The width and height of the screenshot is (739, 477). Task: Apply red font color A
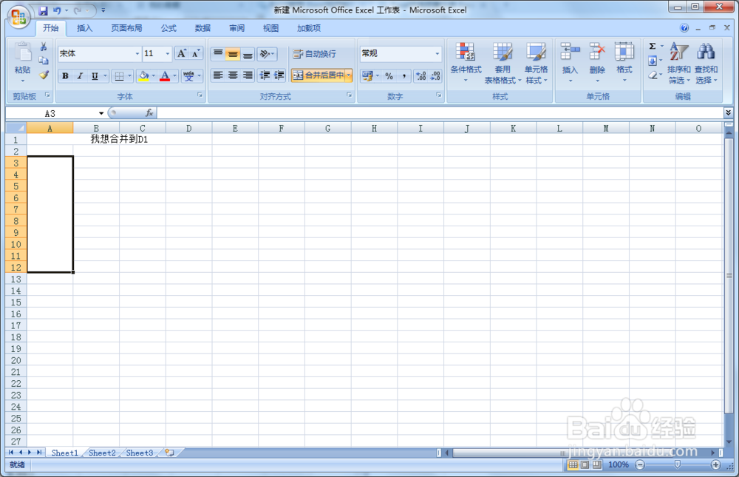pos(165,75)
